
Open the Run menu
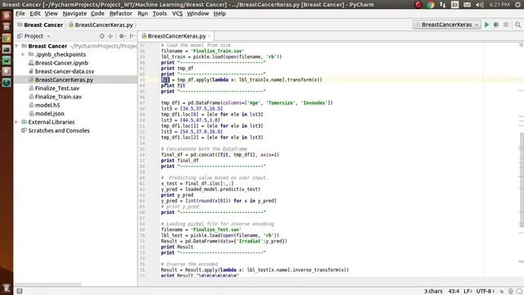coord(142,14)
